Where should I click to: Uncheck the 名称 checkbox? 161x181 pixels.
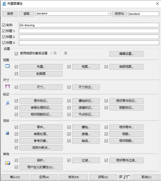[x=4, y=25]
